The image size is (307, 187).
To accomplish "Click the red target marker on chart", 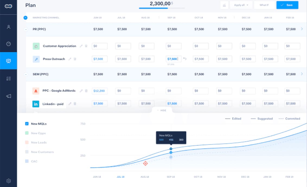I will 145,163.
